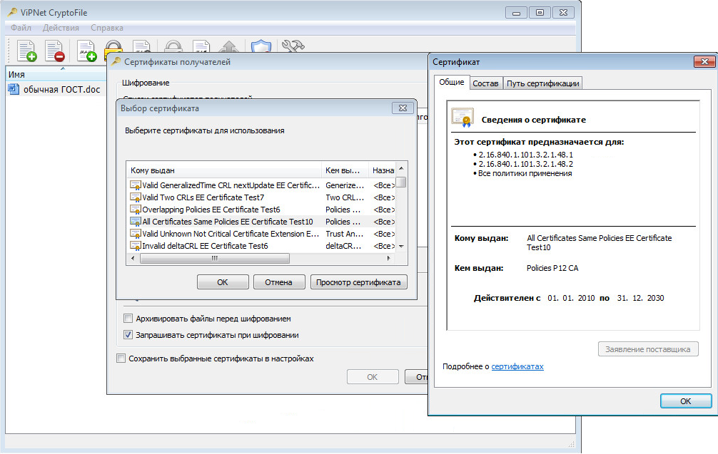Click the blue shield toolbar icon
Screen dimensions: 718x454
(x=261, y=46)
